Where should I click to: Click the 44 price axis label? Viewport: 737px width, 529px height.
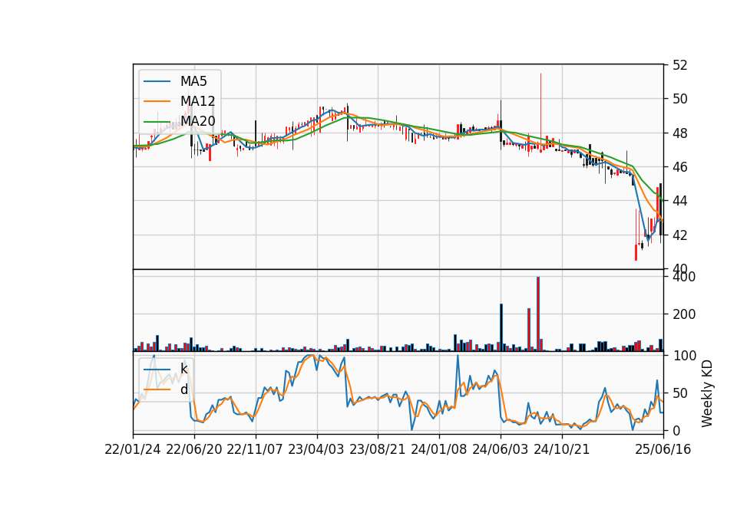pos(679,201)
